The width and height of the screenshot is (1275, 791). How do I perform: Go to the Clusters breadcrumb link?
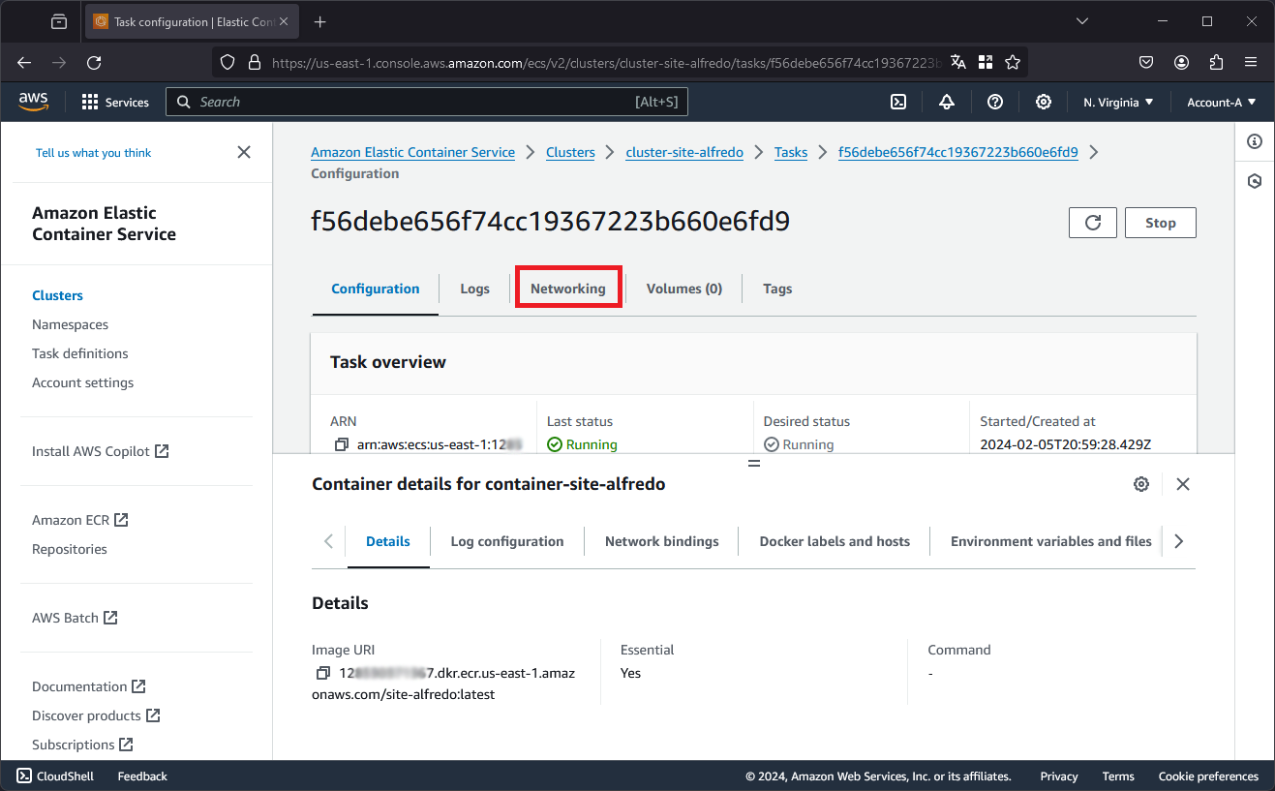click(570, 152)
